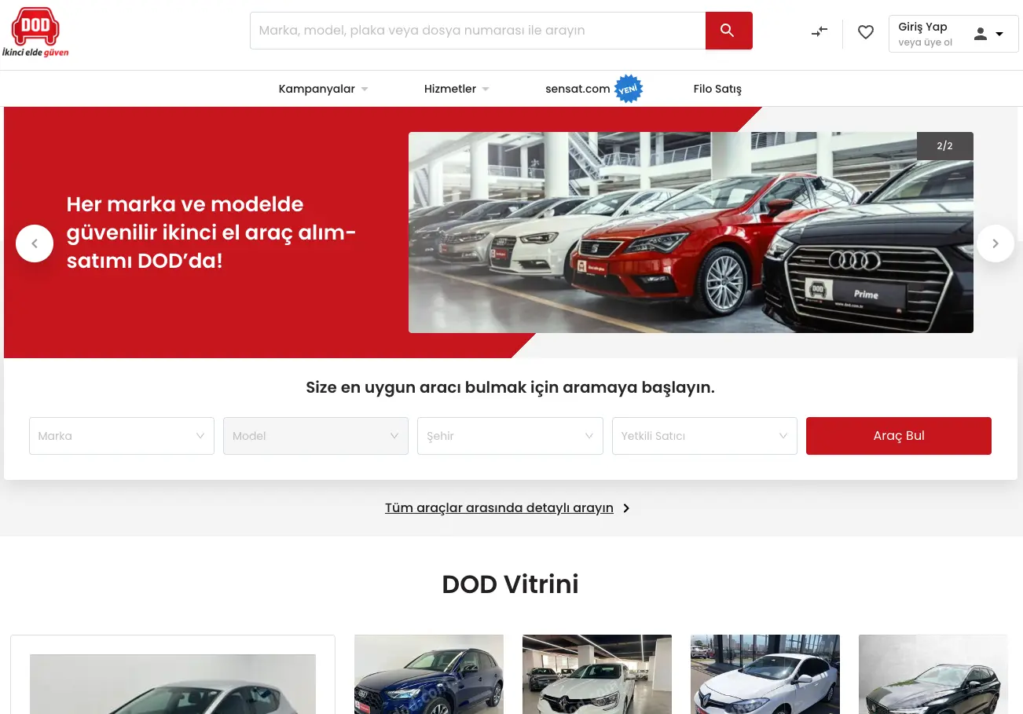Expand the Marka dropdown
Viewport: 1023px width, 714px height.
pos(122,436)
